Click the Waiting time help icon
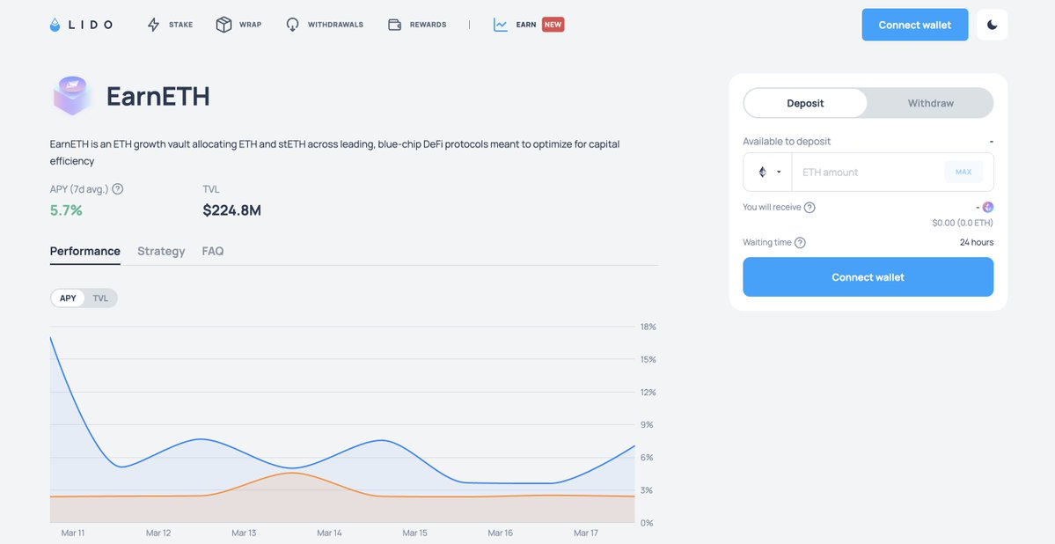Screen dimensions: 1055x544 [x=800, y=242]
